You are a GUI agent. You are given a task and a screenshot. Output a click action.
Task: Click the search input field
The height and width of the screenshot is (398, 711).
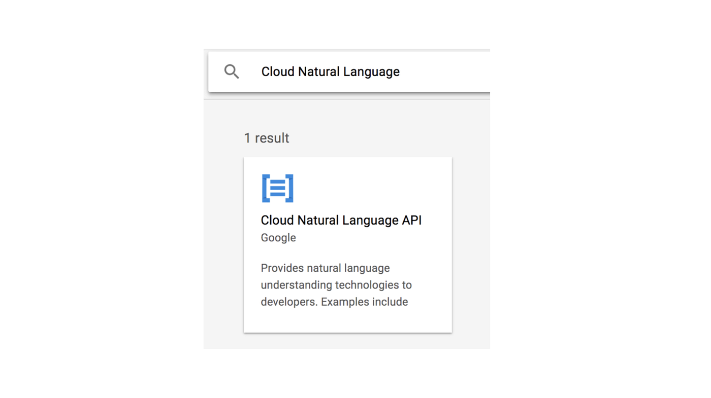pyautogui.click(x=355, y=71)
